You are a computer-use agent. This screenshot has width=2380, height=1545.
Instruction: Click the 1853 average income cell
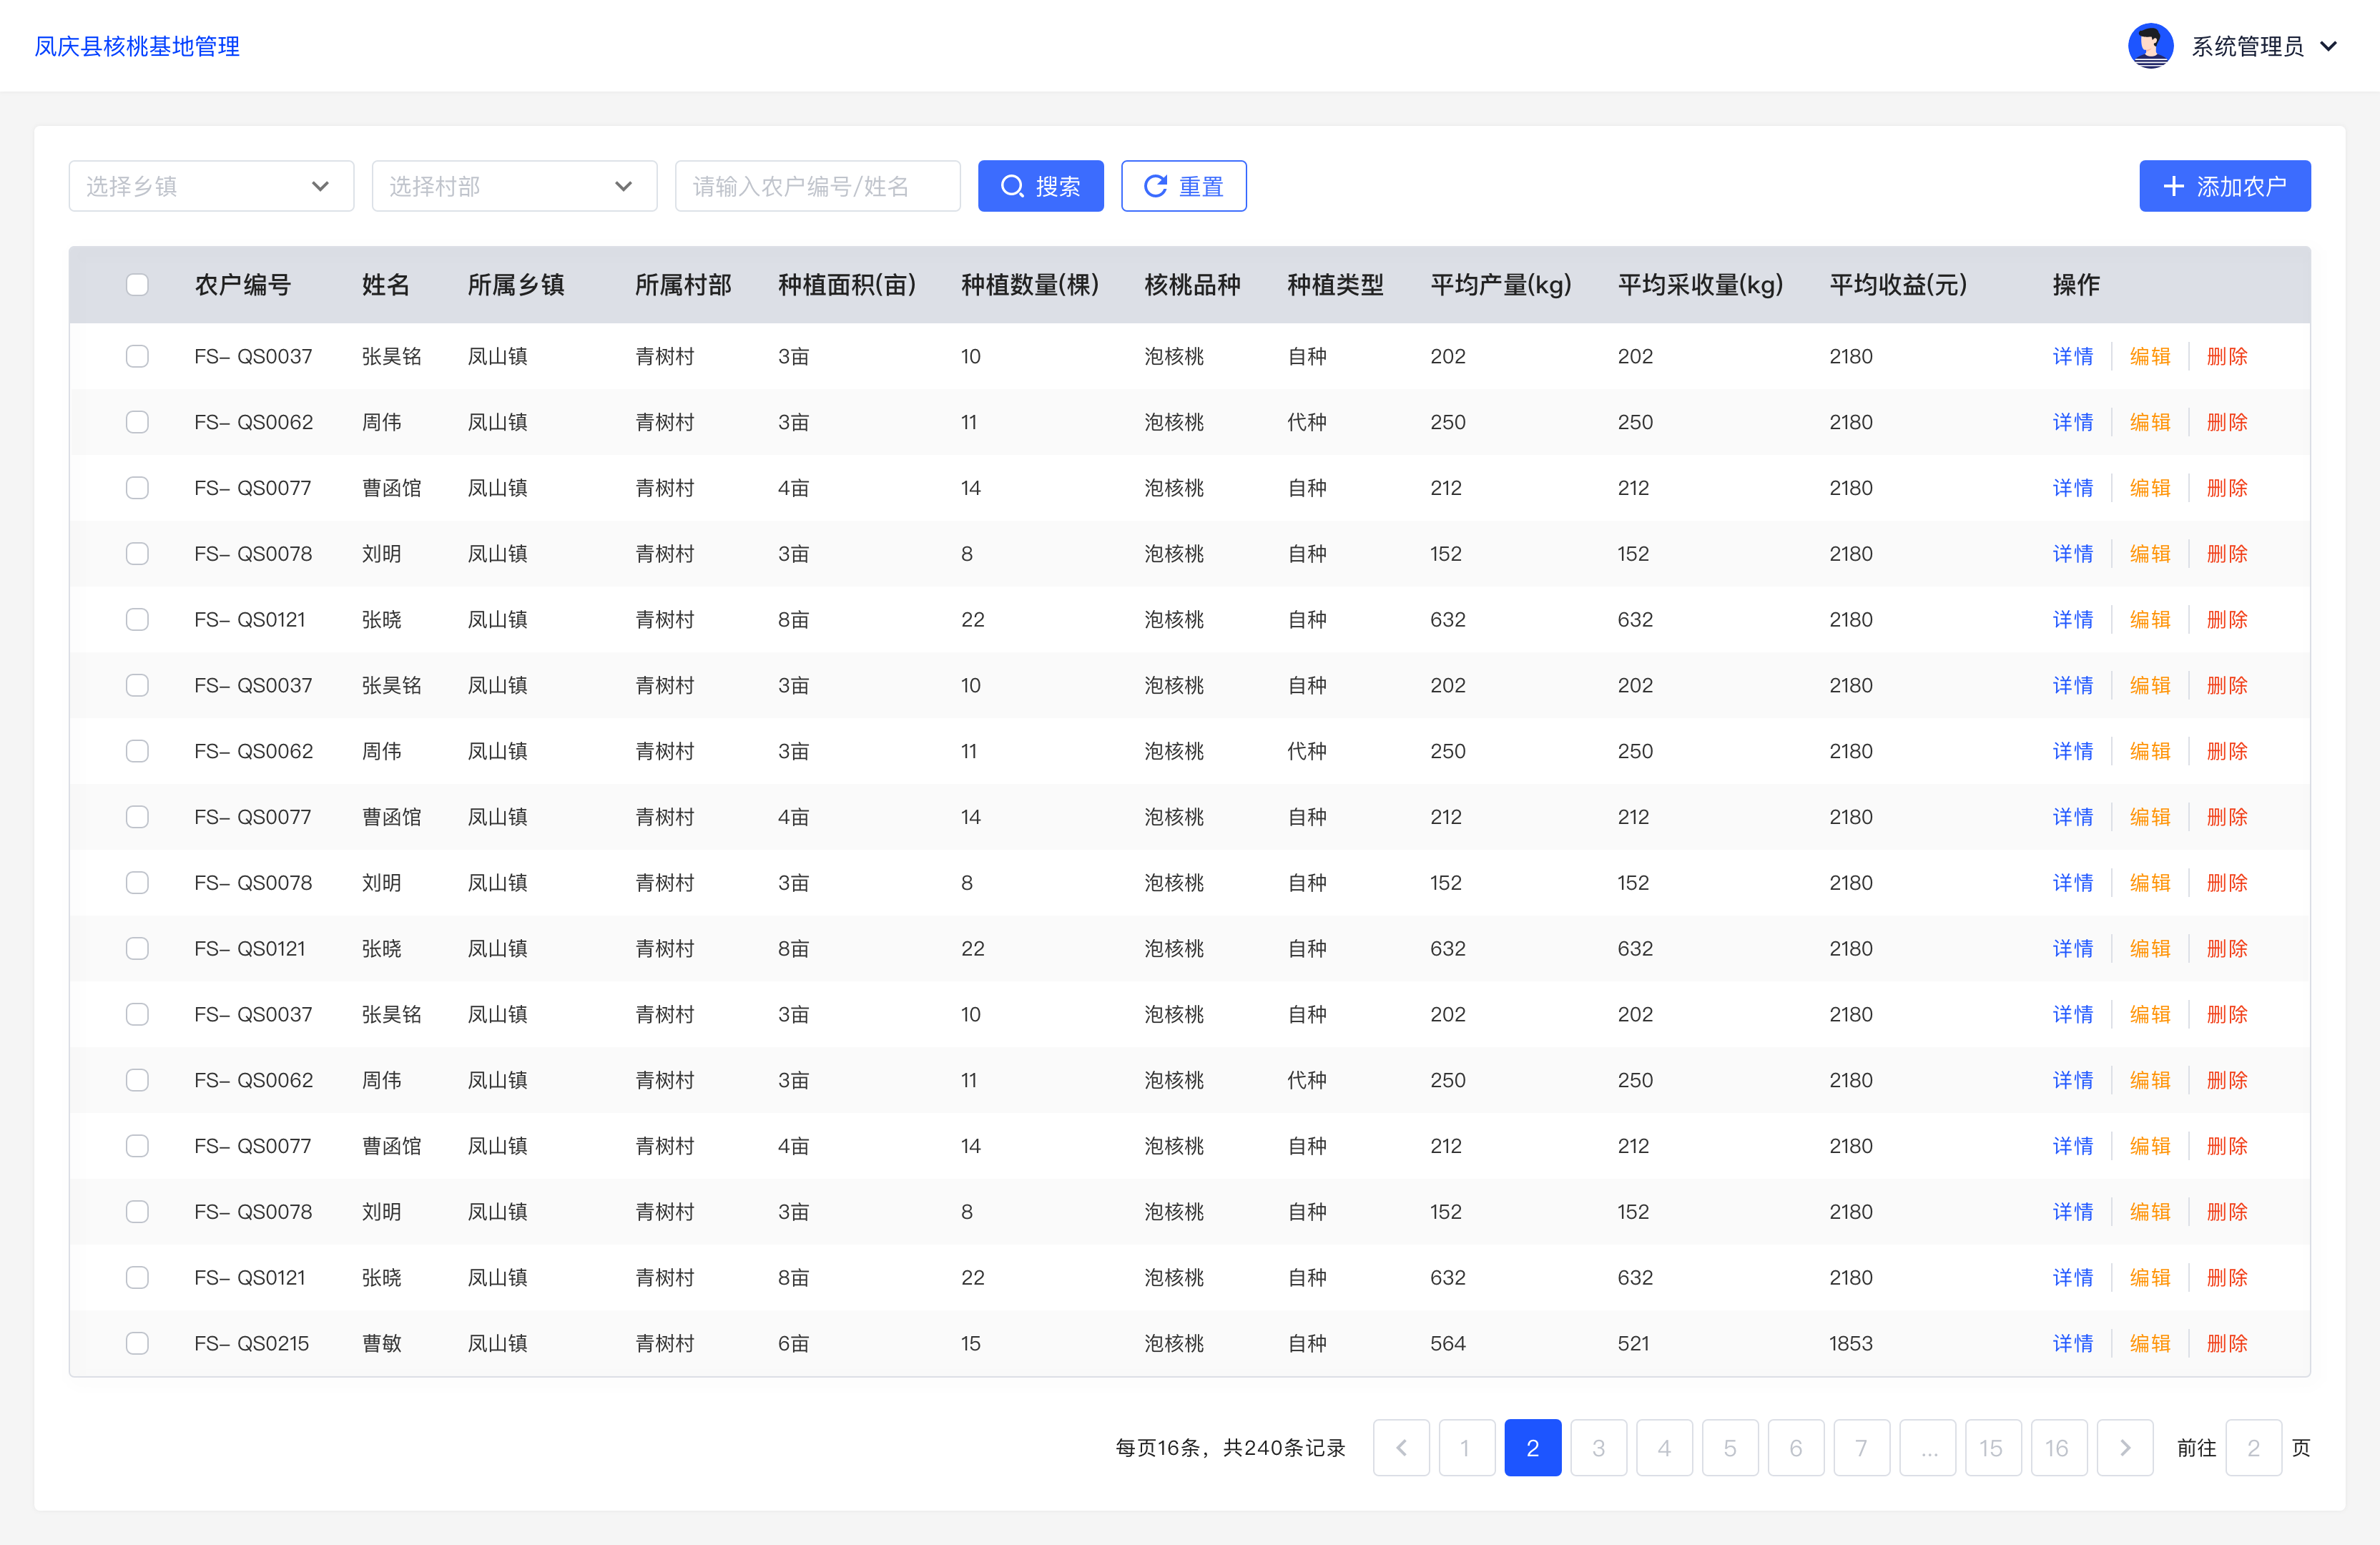(1850, 1343)
